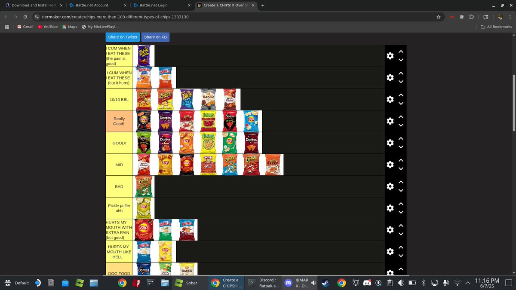This screenshot has width=516, height=290.
Task: Click the orange Really Good! tier label
Action: tap(119, 121)
